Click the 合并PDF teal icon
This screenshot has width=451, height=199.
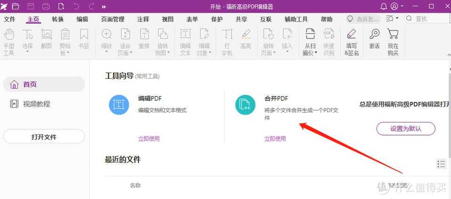pos(245,105)
